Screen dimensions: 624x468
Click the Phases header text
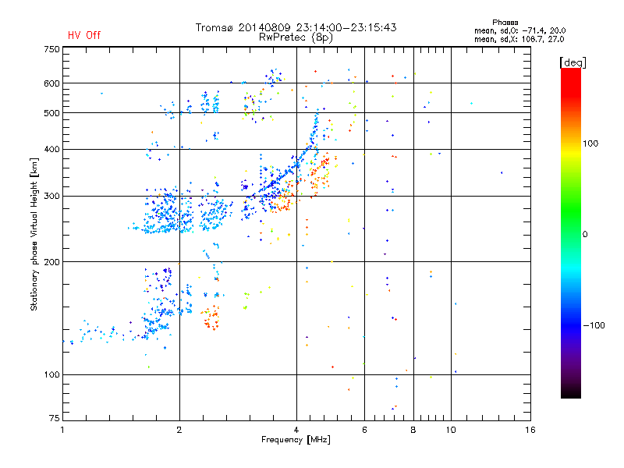(x=505, y=23)
